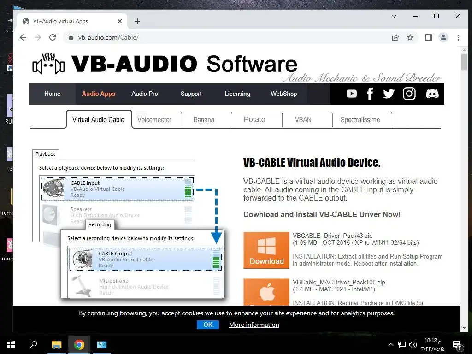Image resolution: width=472 pixels, height=354 pixels.
Task: Open the WebShop menu
Action: click(283, 94)
